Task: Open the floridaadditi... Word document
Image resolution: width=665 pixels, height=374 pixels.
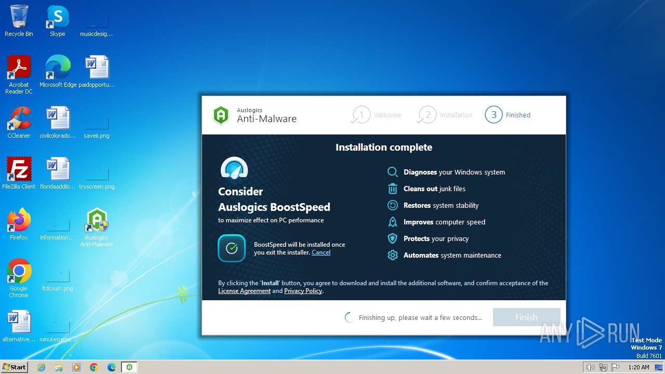Action: tap(58, 173)
